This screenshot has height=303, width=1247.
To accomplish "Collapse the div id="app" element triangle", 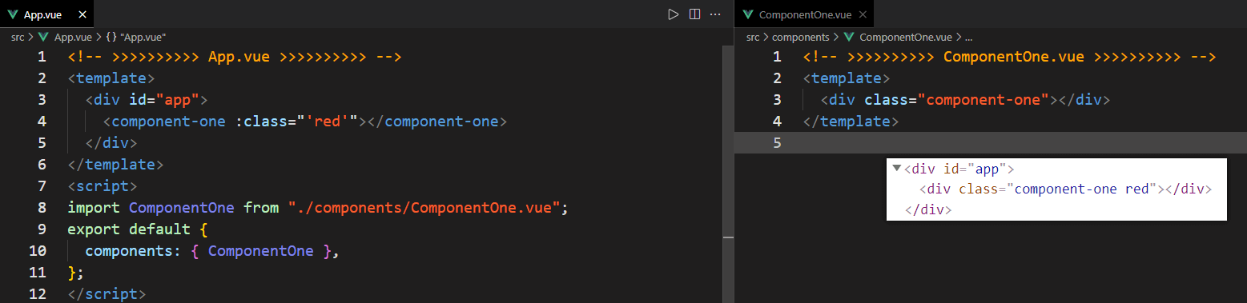I will [896, 168].
